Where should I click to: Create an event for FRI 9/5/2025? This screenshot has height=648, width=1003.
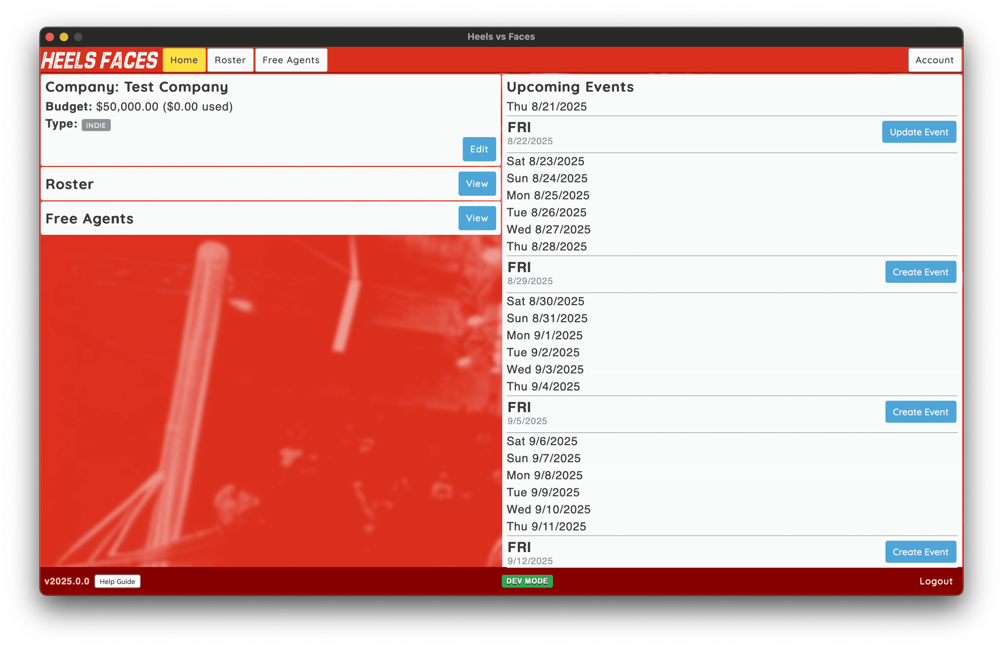pos(921,411)
